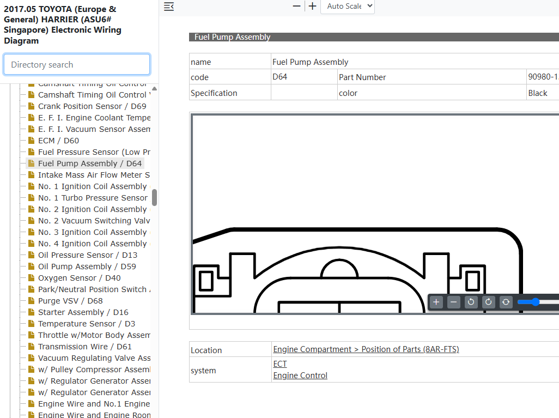Select Oil Pressure Sensor / D13
The image size is (559, 418).
click(88, 255)
